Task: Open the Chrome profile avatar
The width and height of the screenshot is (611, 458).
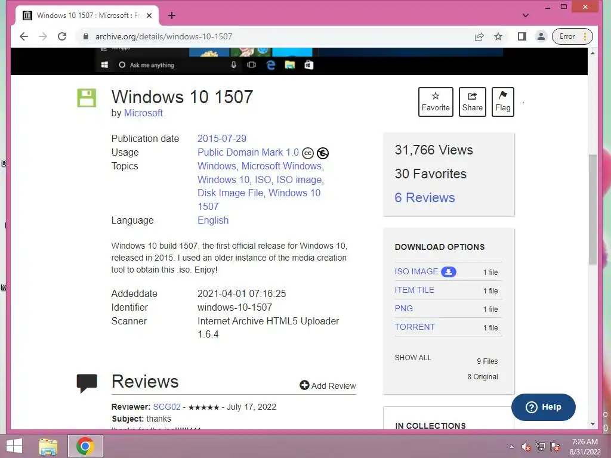Action: [541, 36]
